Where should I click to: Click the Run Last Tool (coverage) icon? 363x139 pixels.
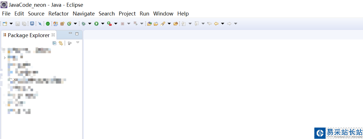(x=109, y=23)
